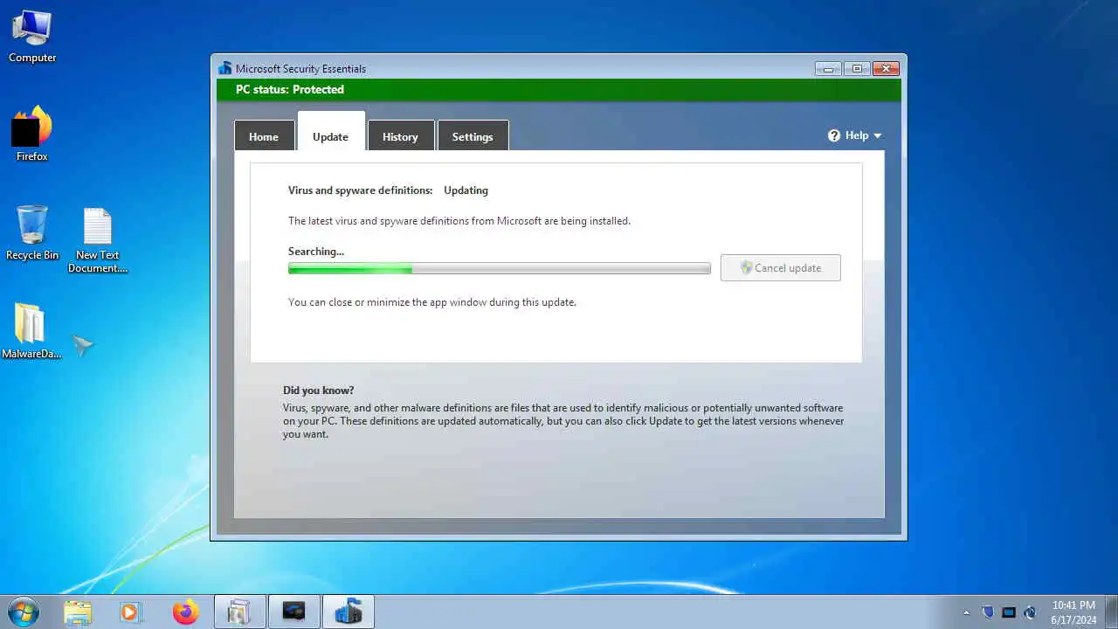
Task: Click the 'You can close or minimize' note
Action: click(x=432, y=302)
